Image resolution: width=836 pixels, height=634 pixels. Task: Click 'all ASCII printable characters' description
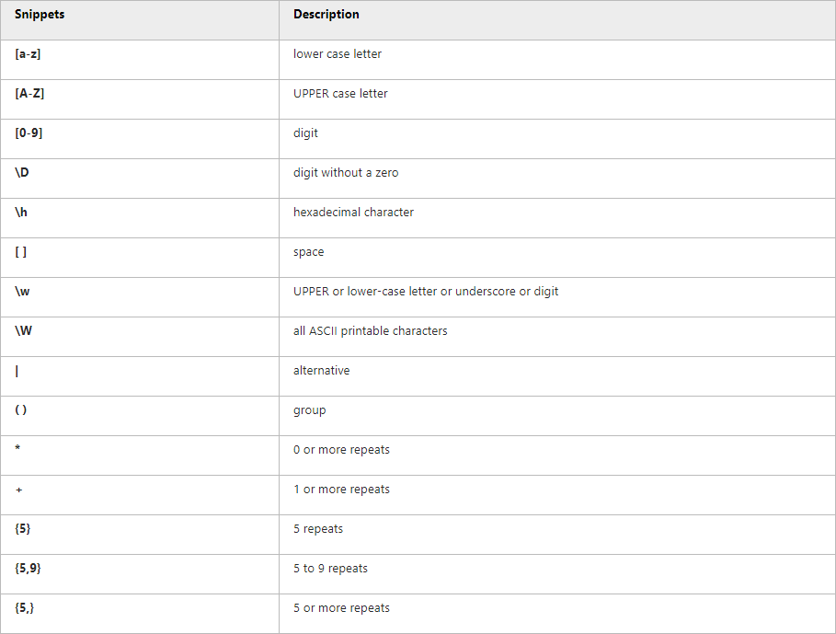[370, 330]
